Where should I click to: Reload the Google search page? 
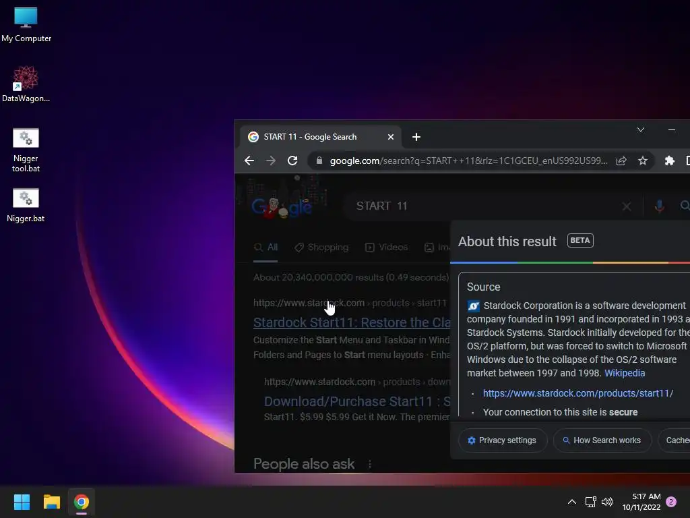[292, 161]
